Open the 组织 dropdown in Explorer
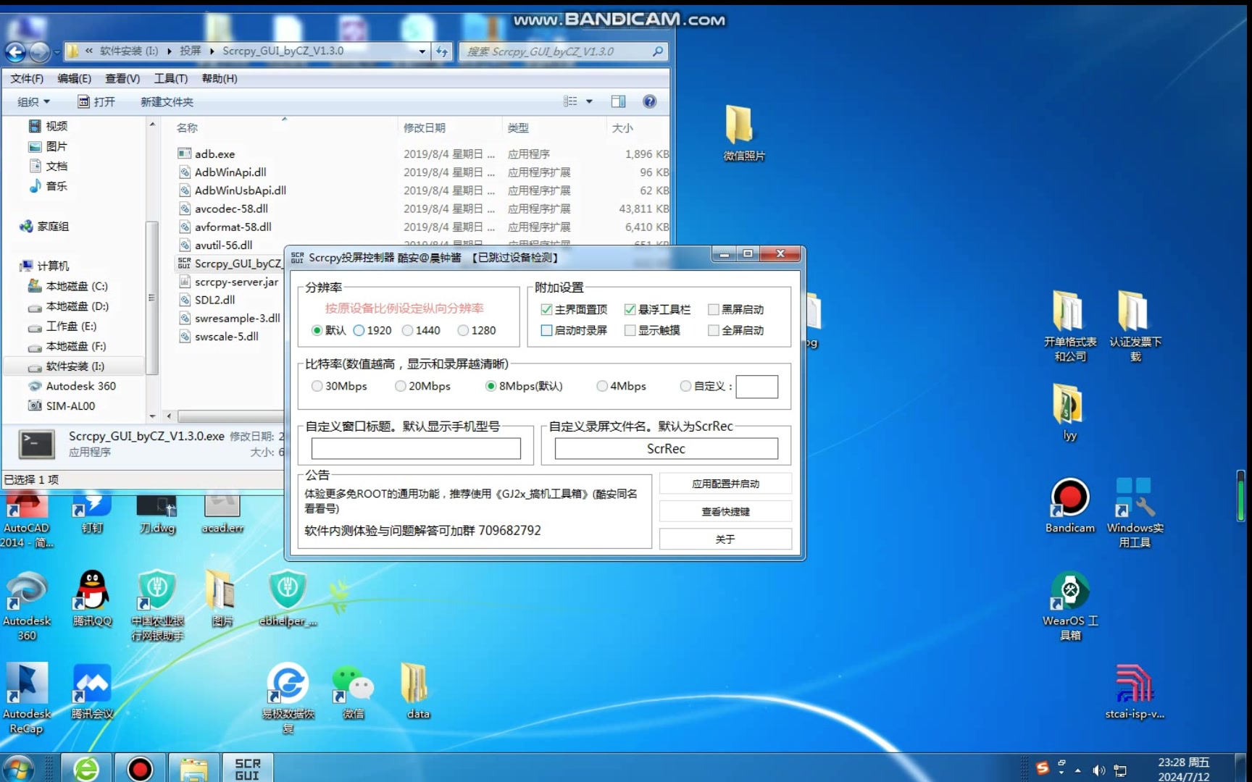Image resolution: width=1252 pixels, height=782 pixels. tap(33, 101)
